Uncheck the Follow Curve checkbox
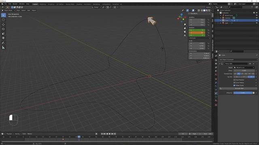The width and height of the screenshot is (259, 145). tap(234, 85)
